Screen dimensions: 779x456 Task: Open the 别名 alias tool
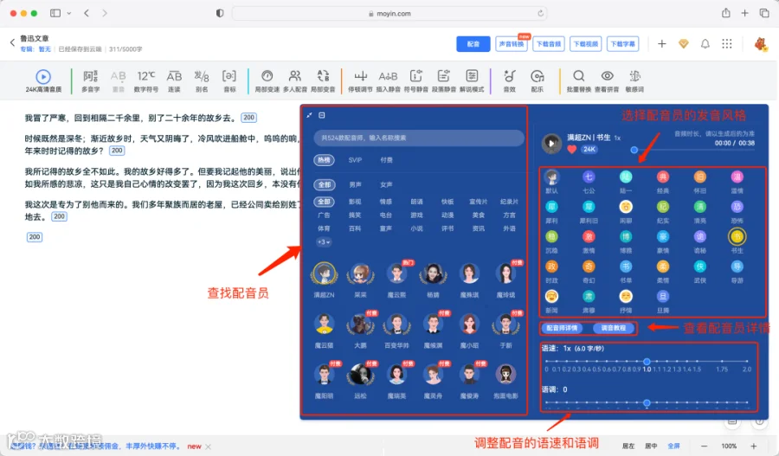coord(202,80)
